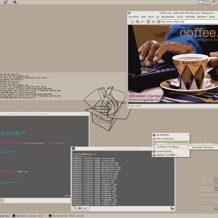Click Konqueror window menu icon in title bar

click(x=129, y=13)
